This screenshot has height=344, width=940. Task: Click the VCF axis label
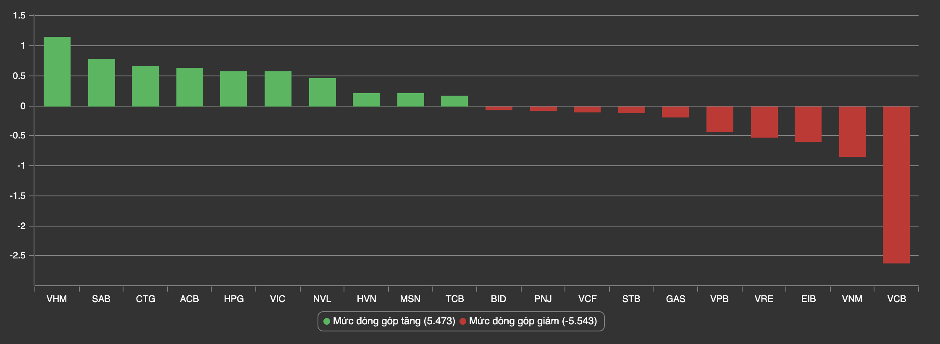coord(587,299)
